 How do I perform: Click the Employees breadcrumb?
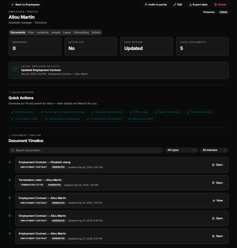click(16, 12)
